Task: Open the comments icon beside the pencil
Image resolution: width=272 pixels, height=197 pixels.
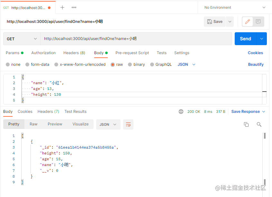Action: [x=258, y=22]
